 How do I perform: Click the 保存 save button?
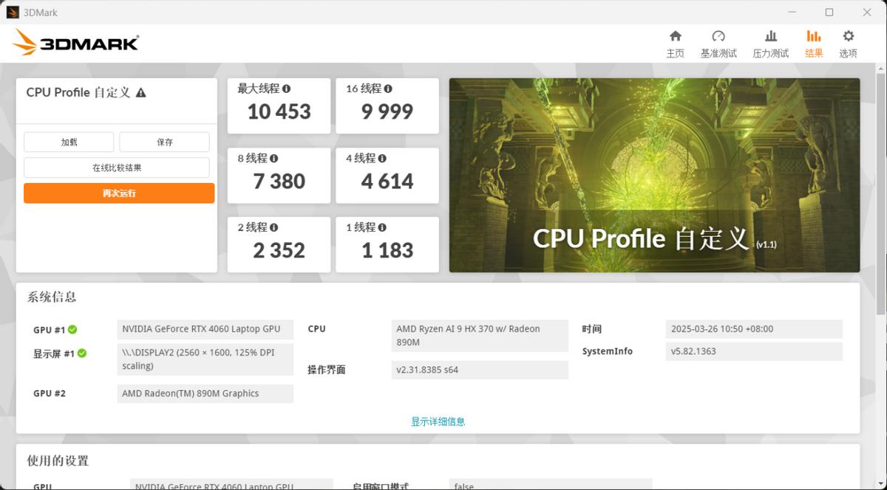164,142
